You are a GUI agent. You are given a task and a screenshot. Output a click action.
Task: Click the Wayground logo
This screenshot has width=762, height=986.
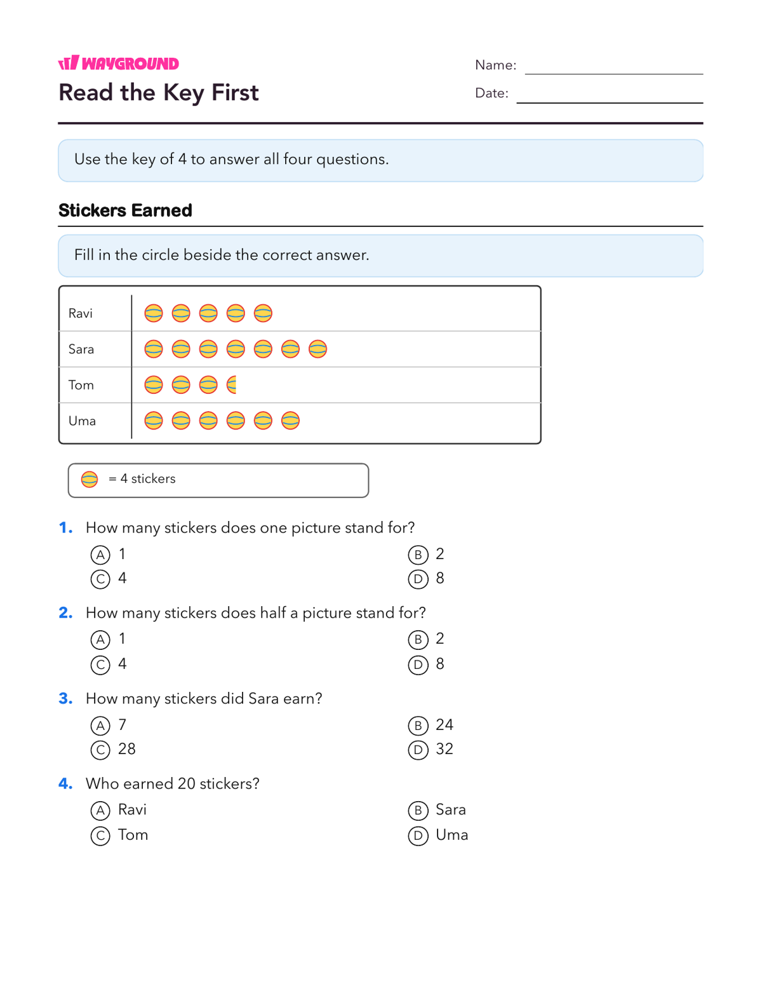[x=119, y=63]
